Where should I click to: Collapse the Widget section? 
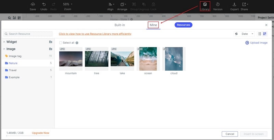4,42
